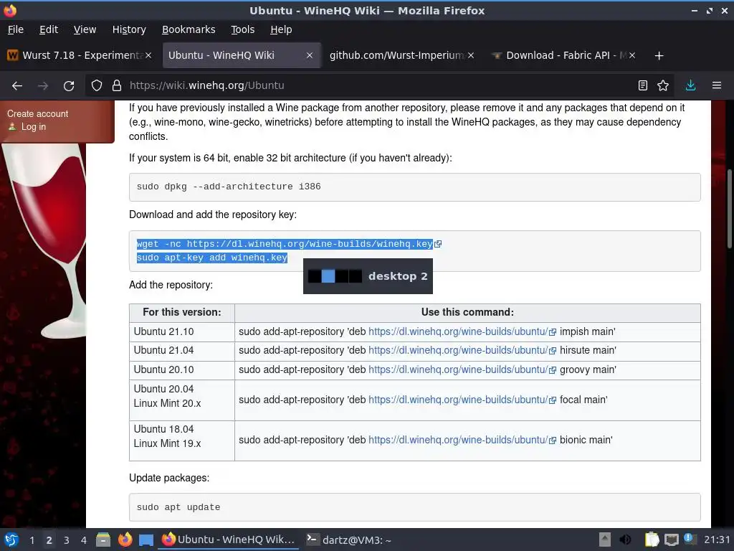This screenshot has width=734, height=551.
Task: Switch to virtual desktop 2 in the pager
Action: [49, 540]
